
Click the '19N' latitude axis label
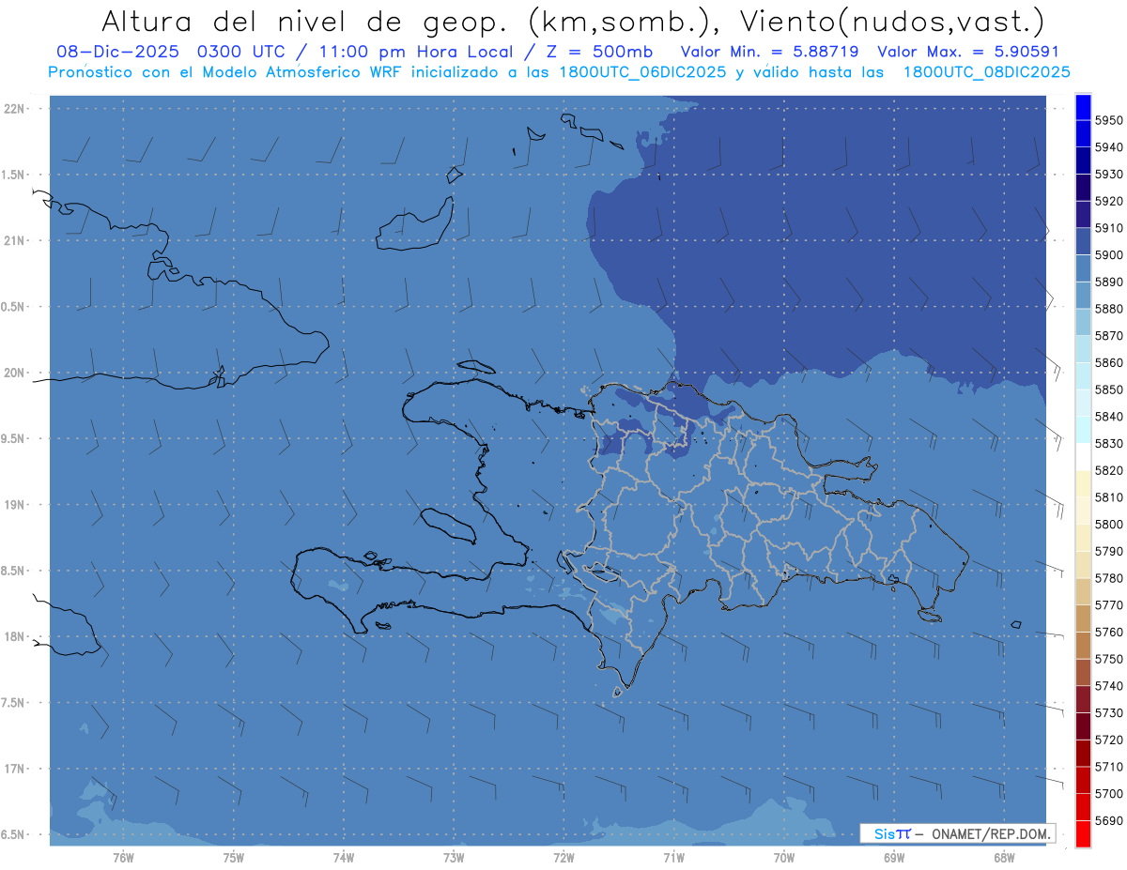[x=15, y=504]
